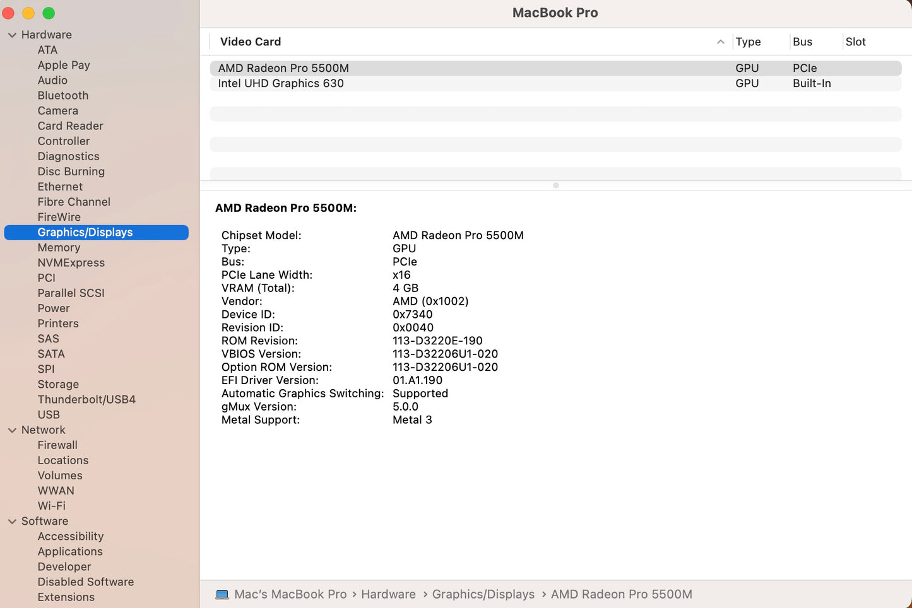This screenshot has width=912, height=608.
Task: Click the laptop icon in the breadcrumb bar
Action: tap(222, 593)
